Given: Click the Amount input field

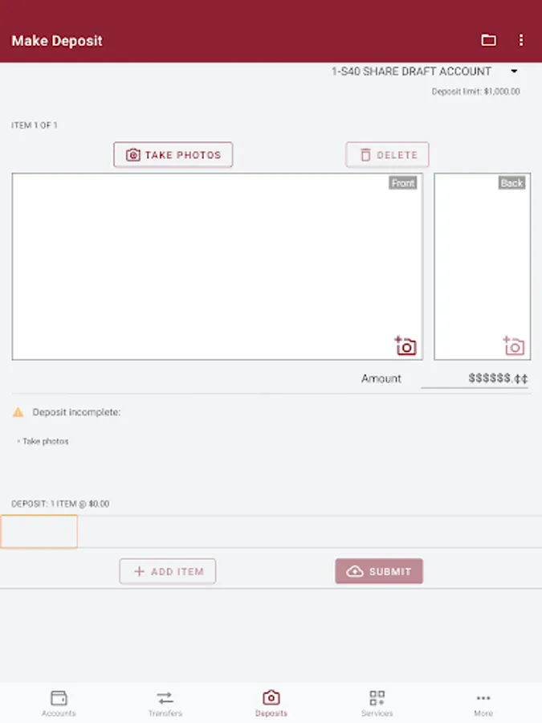Looking at the screenshot, I should coord(475,378).
